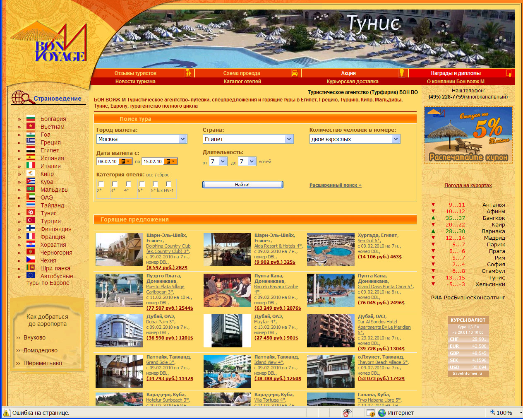Select 'все' hotel categories link
This screenshot has height=419, width=523.
[x=150, y=175]
